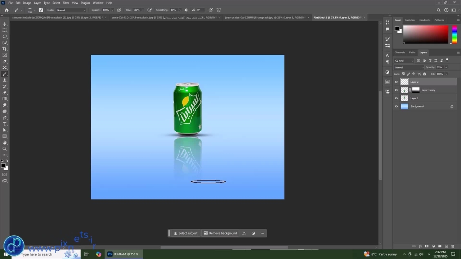This screenshot has height=259, width=461.
Task: Click the Remove background button
Action: coord(220,233)
